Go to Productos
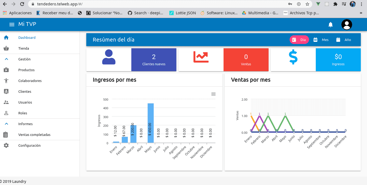This screenshot has height=185, width=367. 40,70
